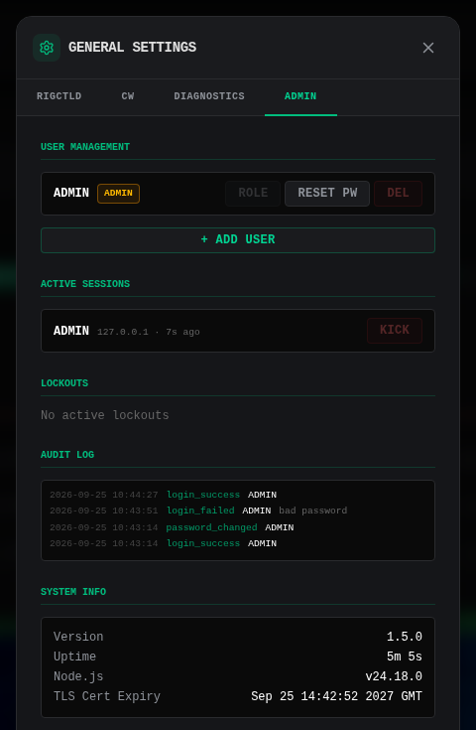476x730 pixels.
Task: Kick the ADMIN session at 127.0.0.1
Action: tap(395, 330)
